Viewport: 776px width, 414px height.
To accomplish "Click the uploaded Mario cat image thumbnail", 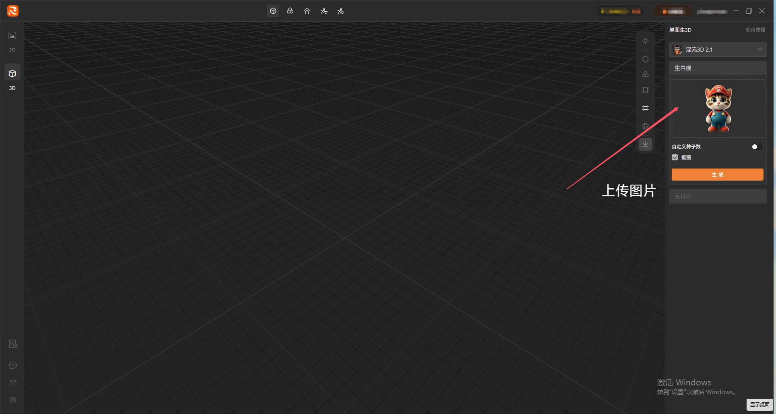I will tap(718, 108).
